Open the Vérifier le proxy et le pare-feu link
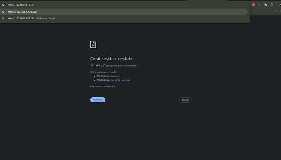The width and height of the screenshot is (281, 160). (x=114, y=80)
